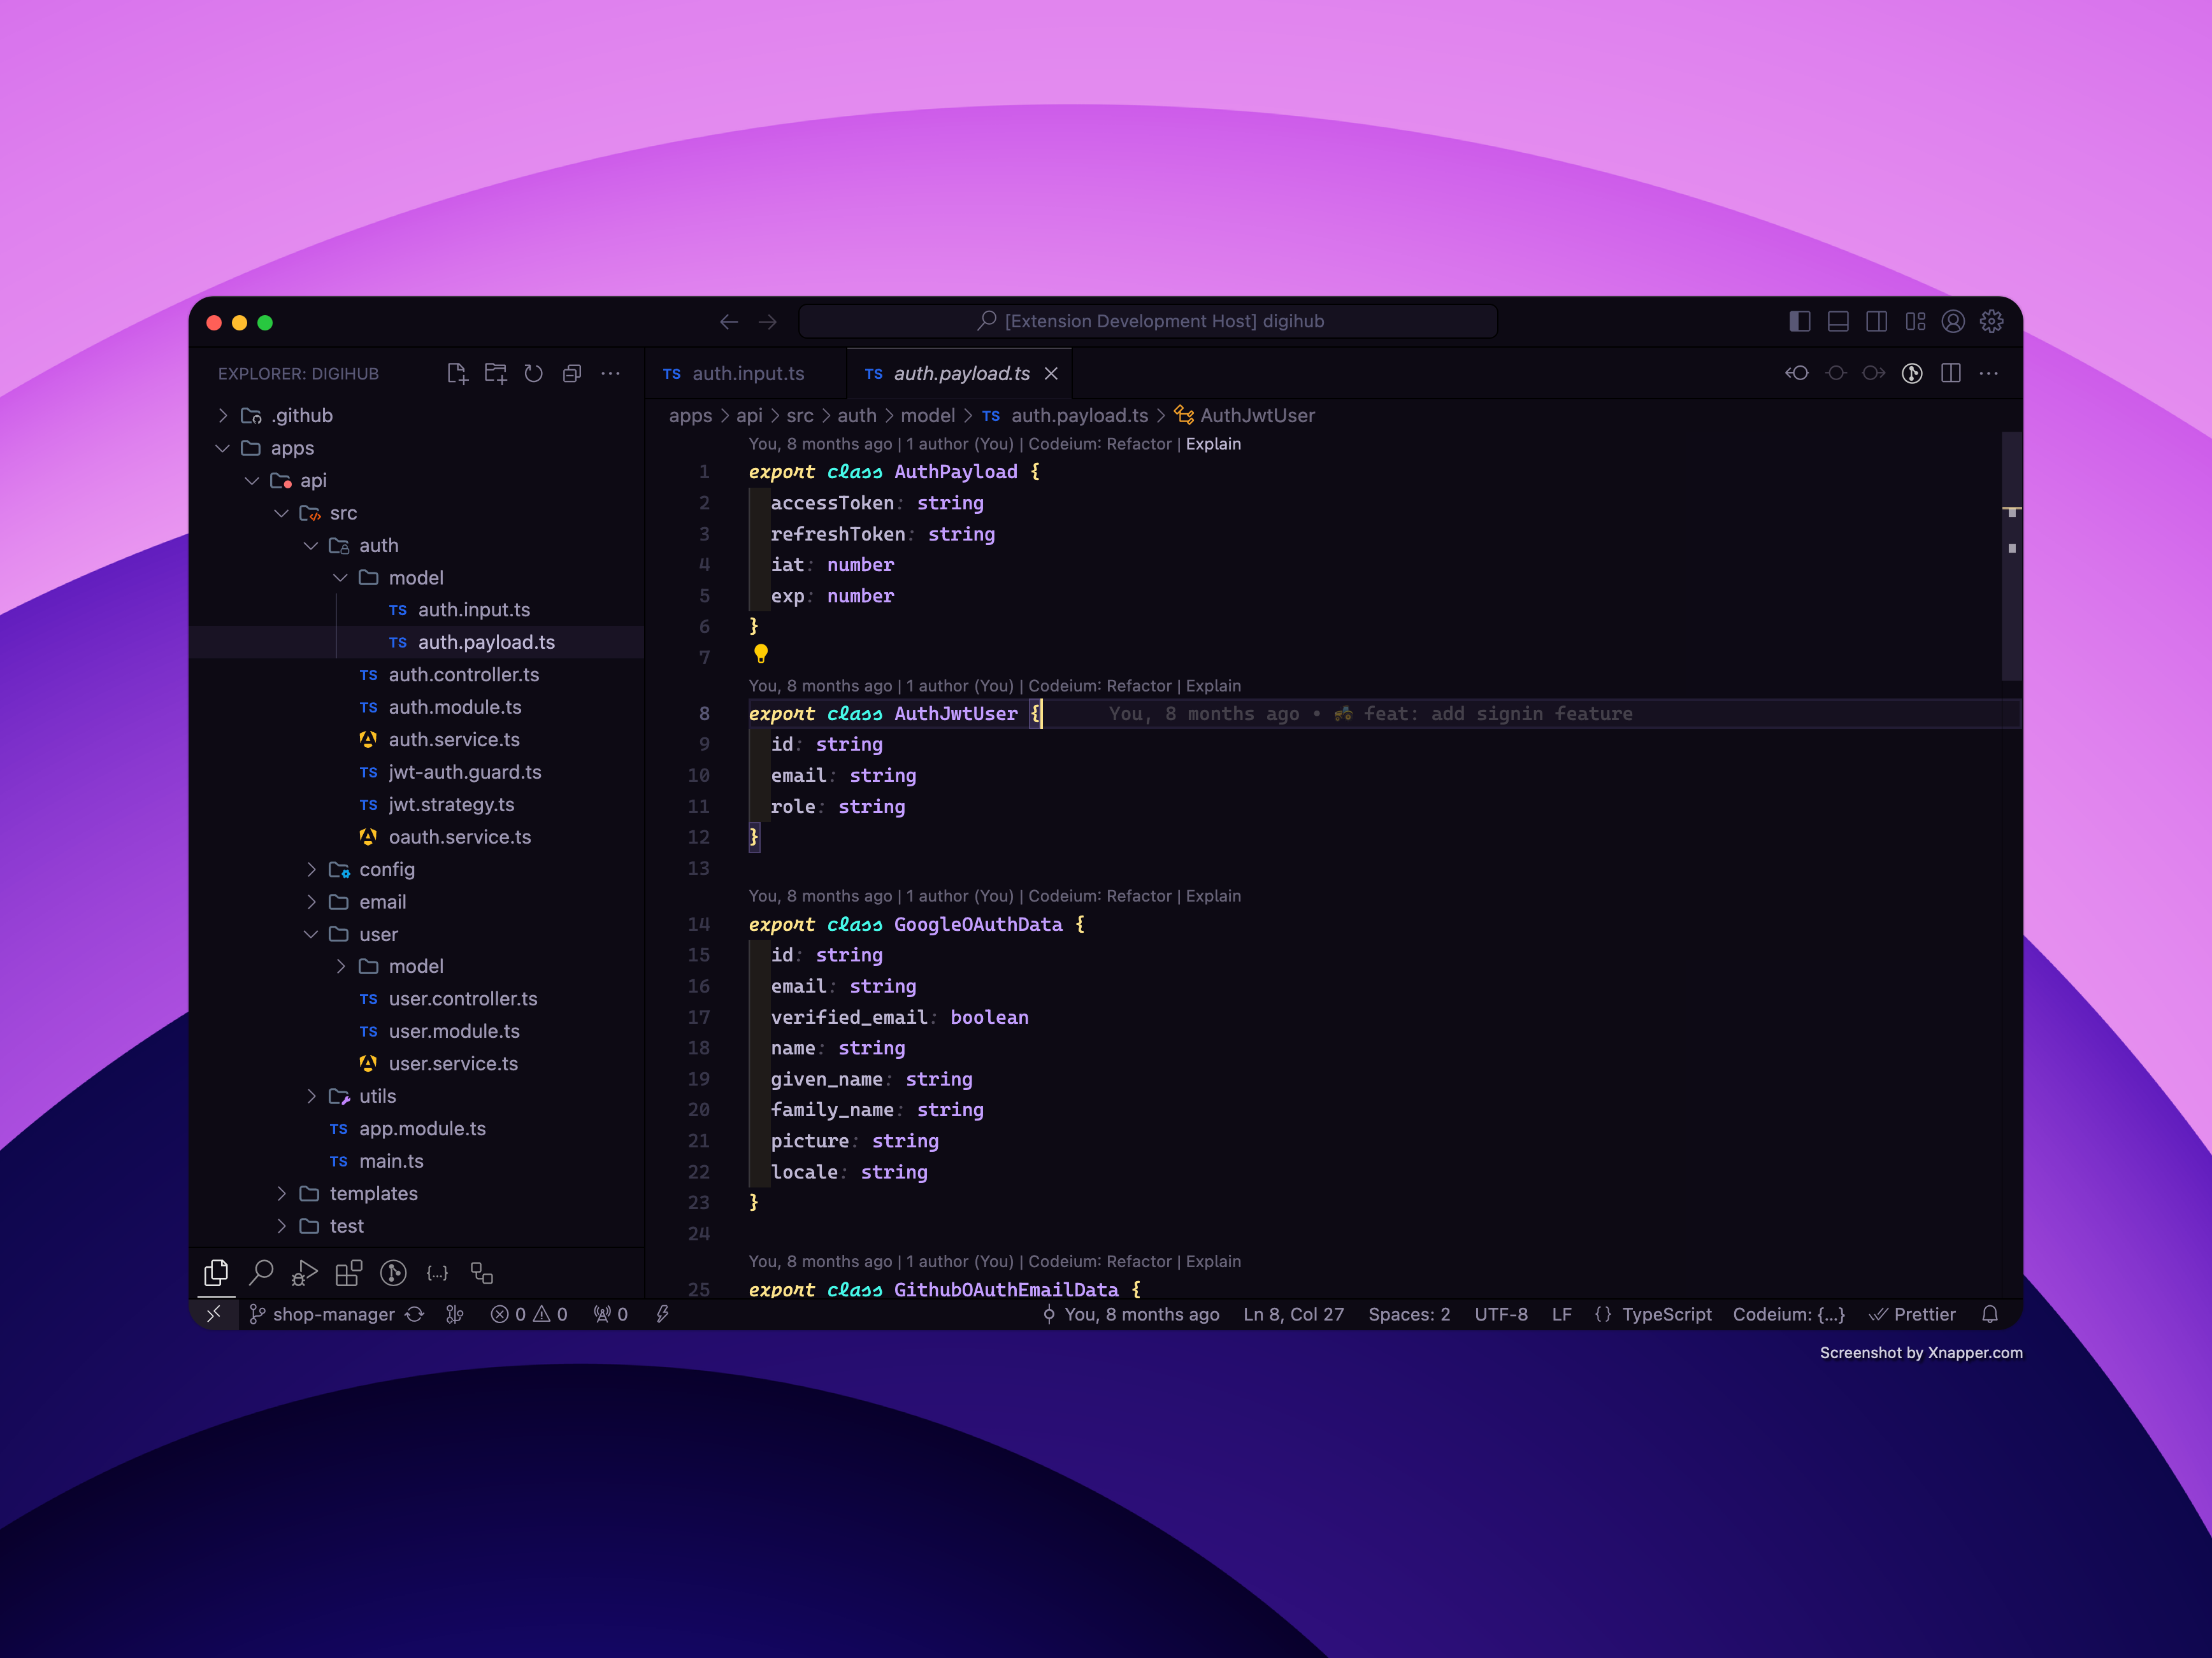Toggle the secondary sidebar visibility

[1876, 322]
